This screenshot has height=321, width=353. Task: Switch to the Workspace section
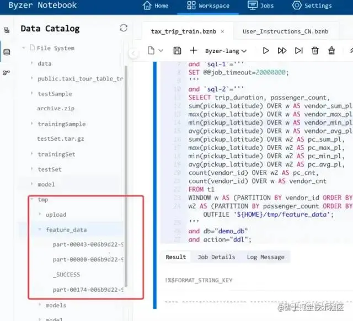pos(208,6)
